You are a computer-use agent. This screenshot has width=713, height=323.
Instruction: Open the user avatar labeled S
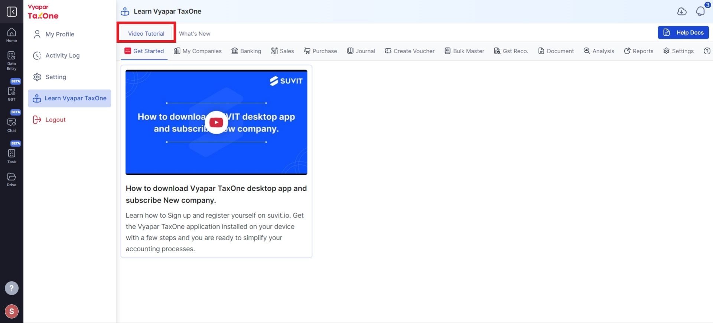(12, 311)
